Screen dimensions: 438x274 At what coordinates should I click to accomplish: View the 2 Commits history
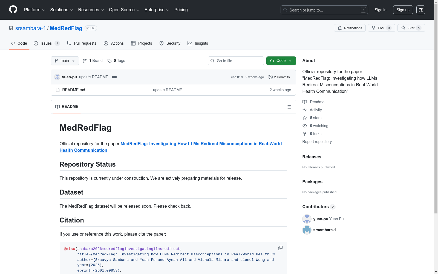tap(279, 77)
